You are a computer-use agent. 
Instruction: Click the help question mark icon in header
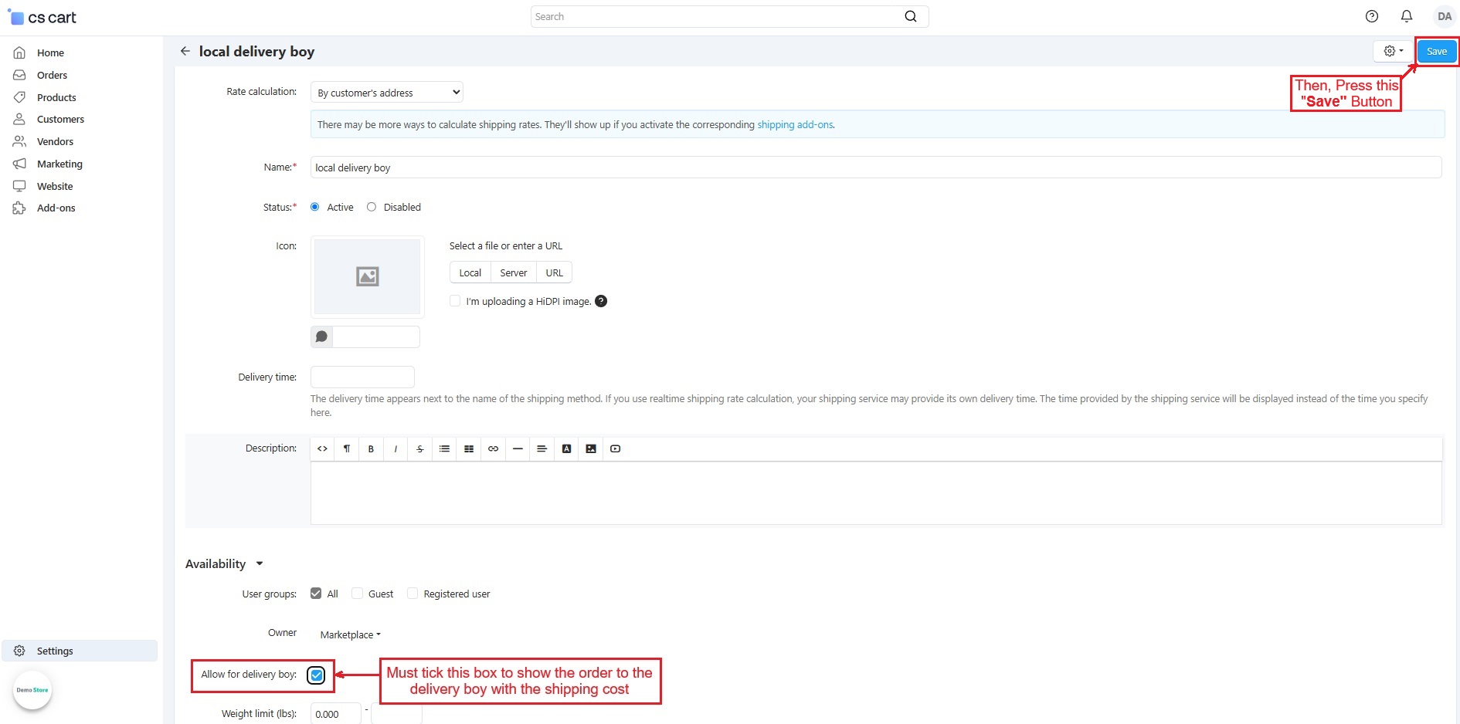click(x=1371, y=16)
